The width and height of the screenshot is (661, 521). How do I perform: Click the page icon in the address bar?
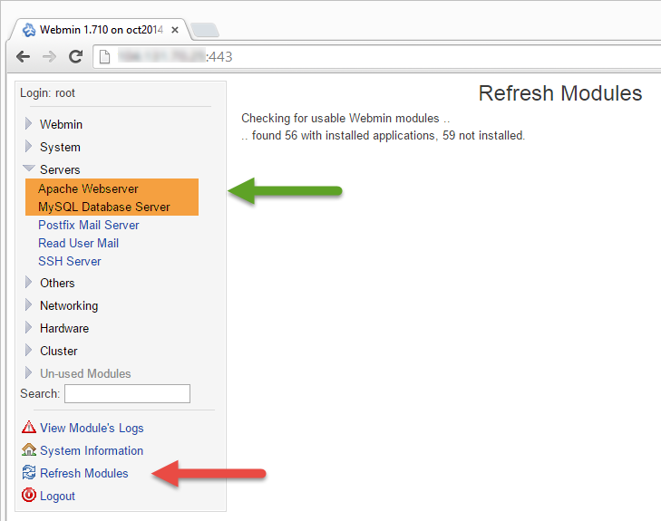(104, 56)
